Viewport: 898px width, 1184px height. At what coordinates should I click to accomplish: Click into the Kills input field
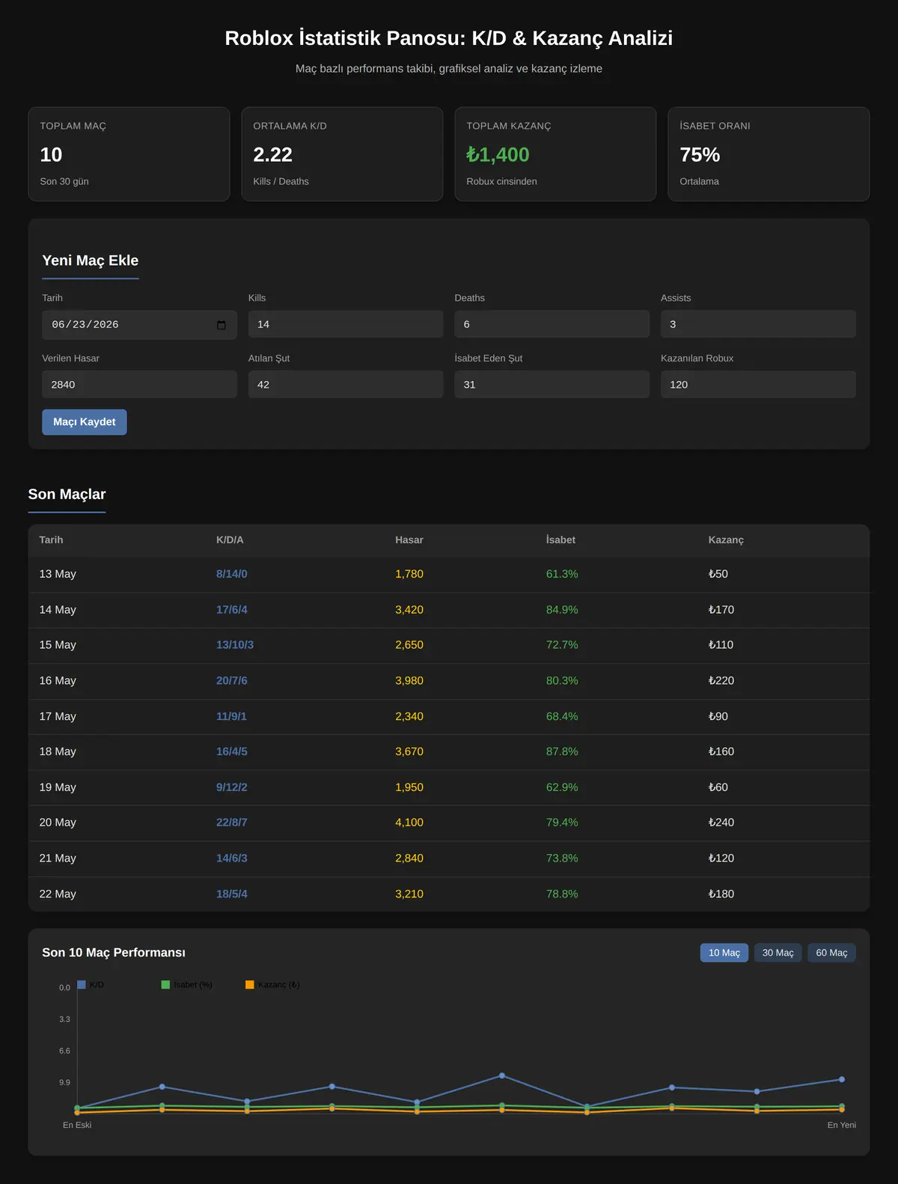(346, 324)
